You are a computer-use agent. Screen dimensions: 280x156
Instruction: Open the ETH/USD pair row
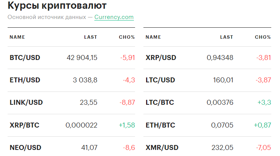click(25, 80)
